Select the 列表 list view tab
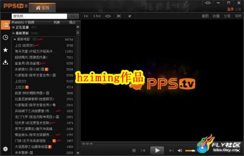 tap(57, 22)
